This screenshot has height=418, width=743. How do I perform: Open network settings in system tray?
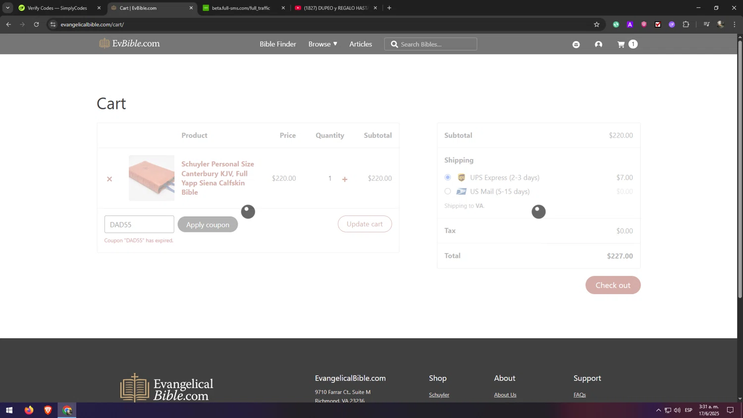pyautogui.click(x=668, y=410)
